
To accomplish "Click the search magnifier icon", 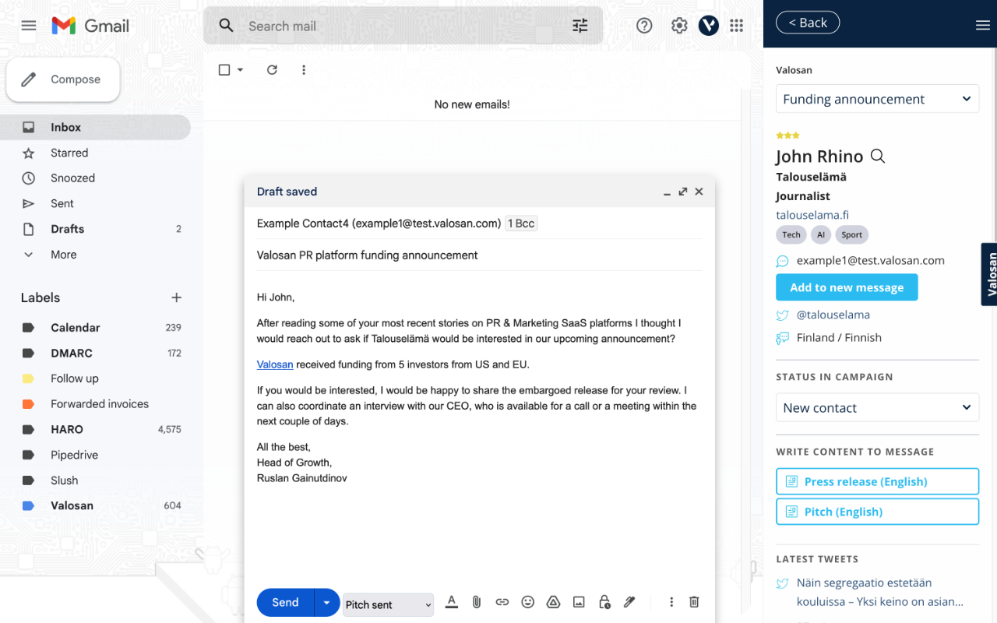I will click(226, 26).
